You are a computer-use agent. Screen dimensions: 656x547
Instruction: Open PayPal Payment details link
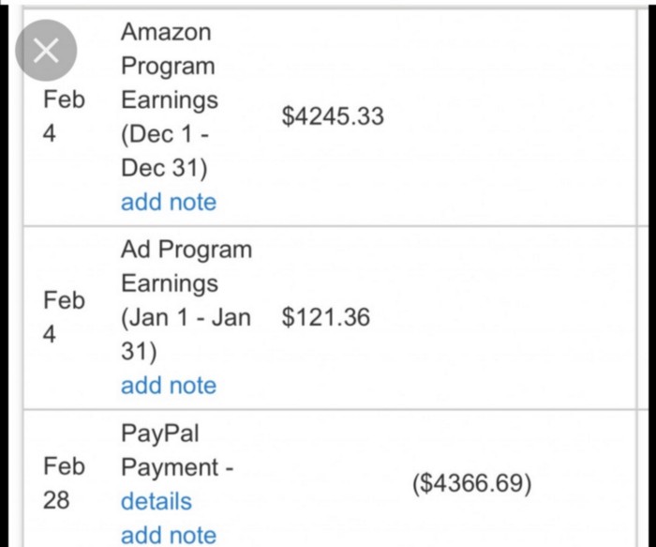coord(157,501)
